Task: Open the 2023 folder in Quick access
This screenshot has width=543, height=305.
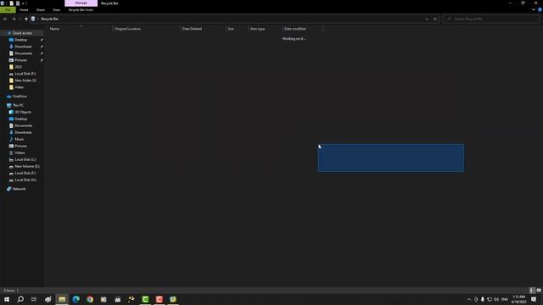Action: coord(18,67)
